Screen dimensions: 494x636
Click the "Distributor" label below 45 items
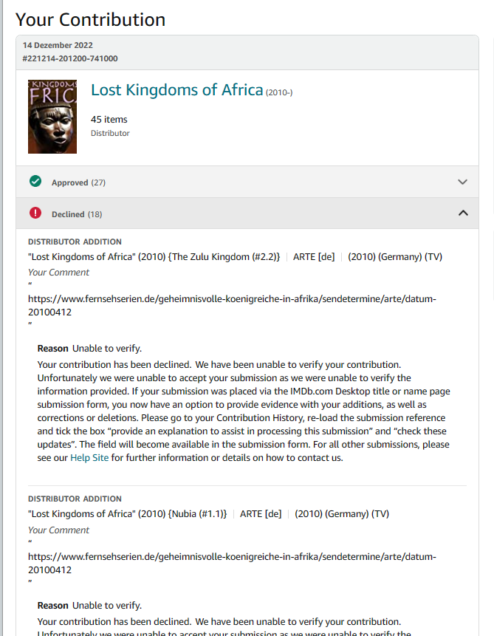[x=110, y=134]
